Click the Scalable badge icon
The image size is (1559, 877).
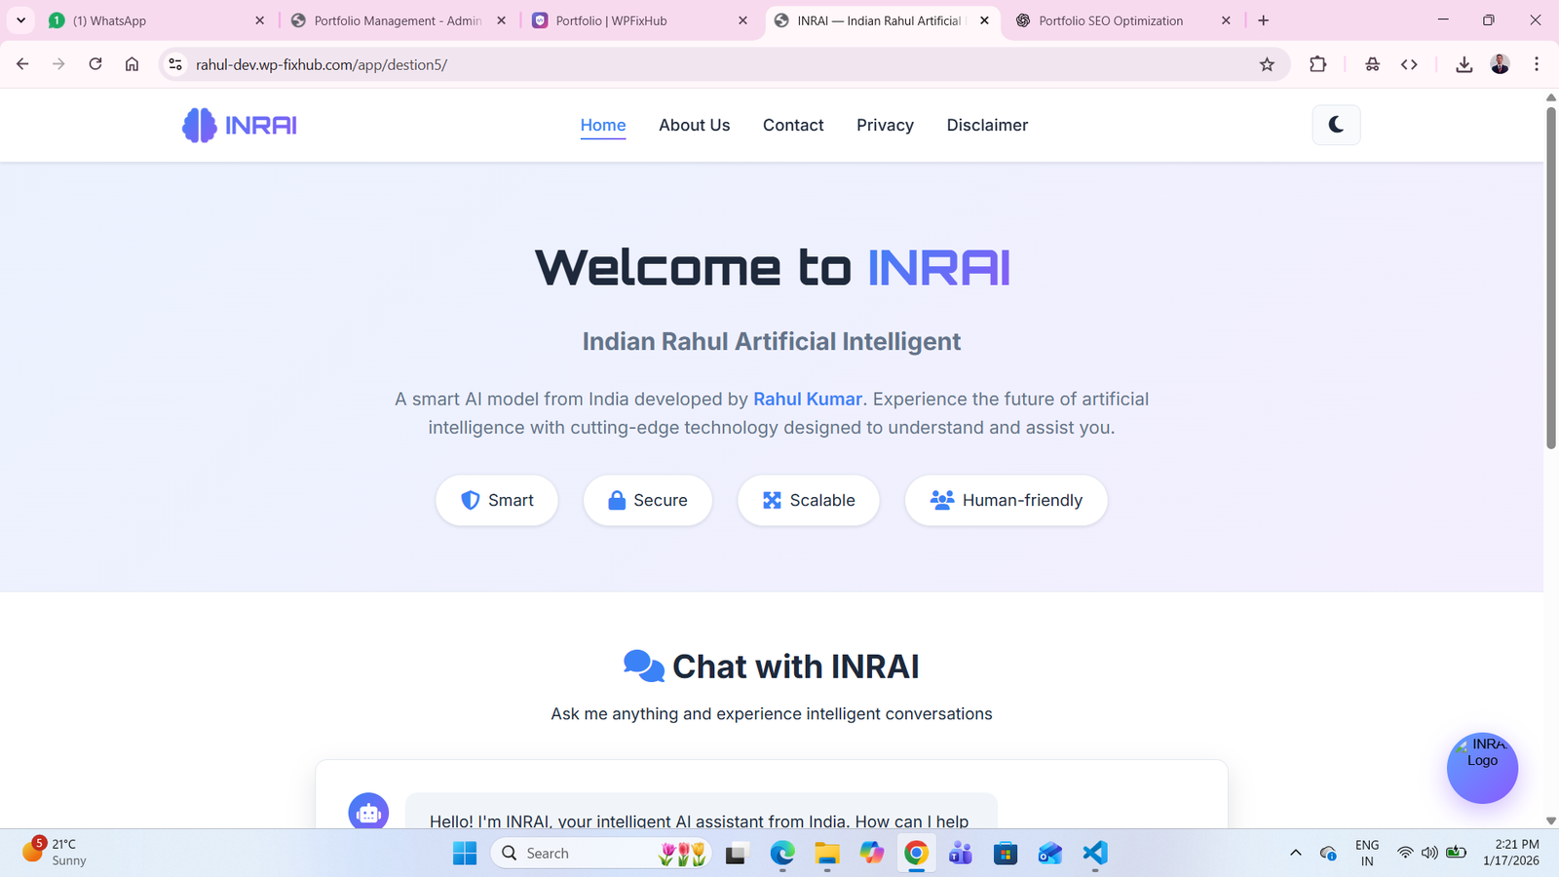[x=772, y=500]
